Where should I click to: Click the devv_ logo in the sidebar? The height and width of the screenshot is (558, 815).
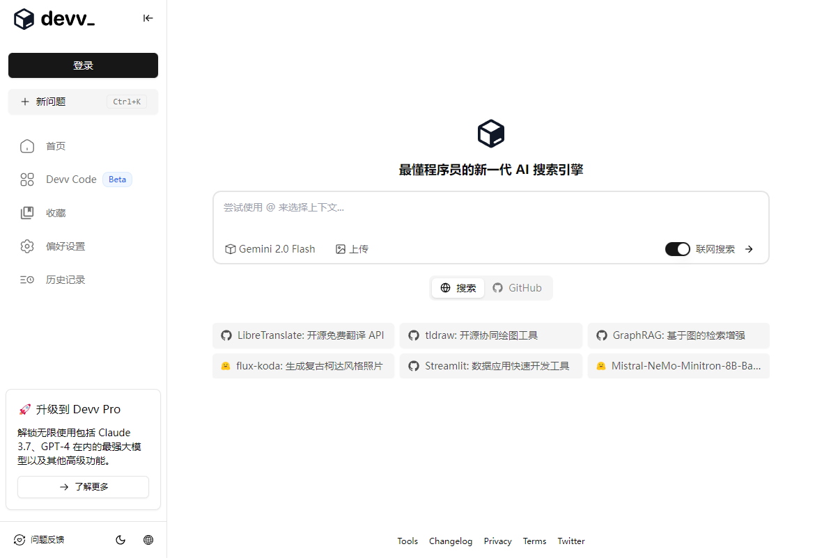click(x=54, y=19)
